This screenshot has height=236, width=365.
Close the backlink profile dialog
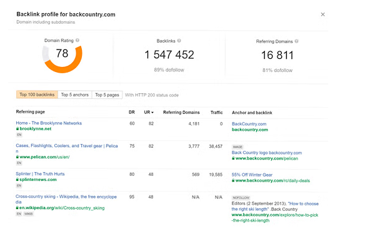322,14
